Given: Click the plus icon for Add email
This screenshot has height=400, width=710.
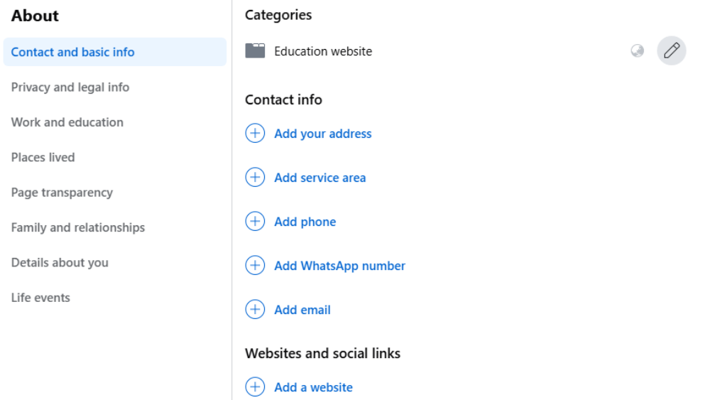Looking at the screenshot, I should [255, 309].
